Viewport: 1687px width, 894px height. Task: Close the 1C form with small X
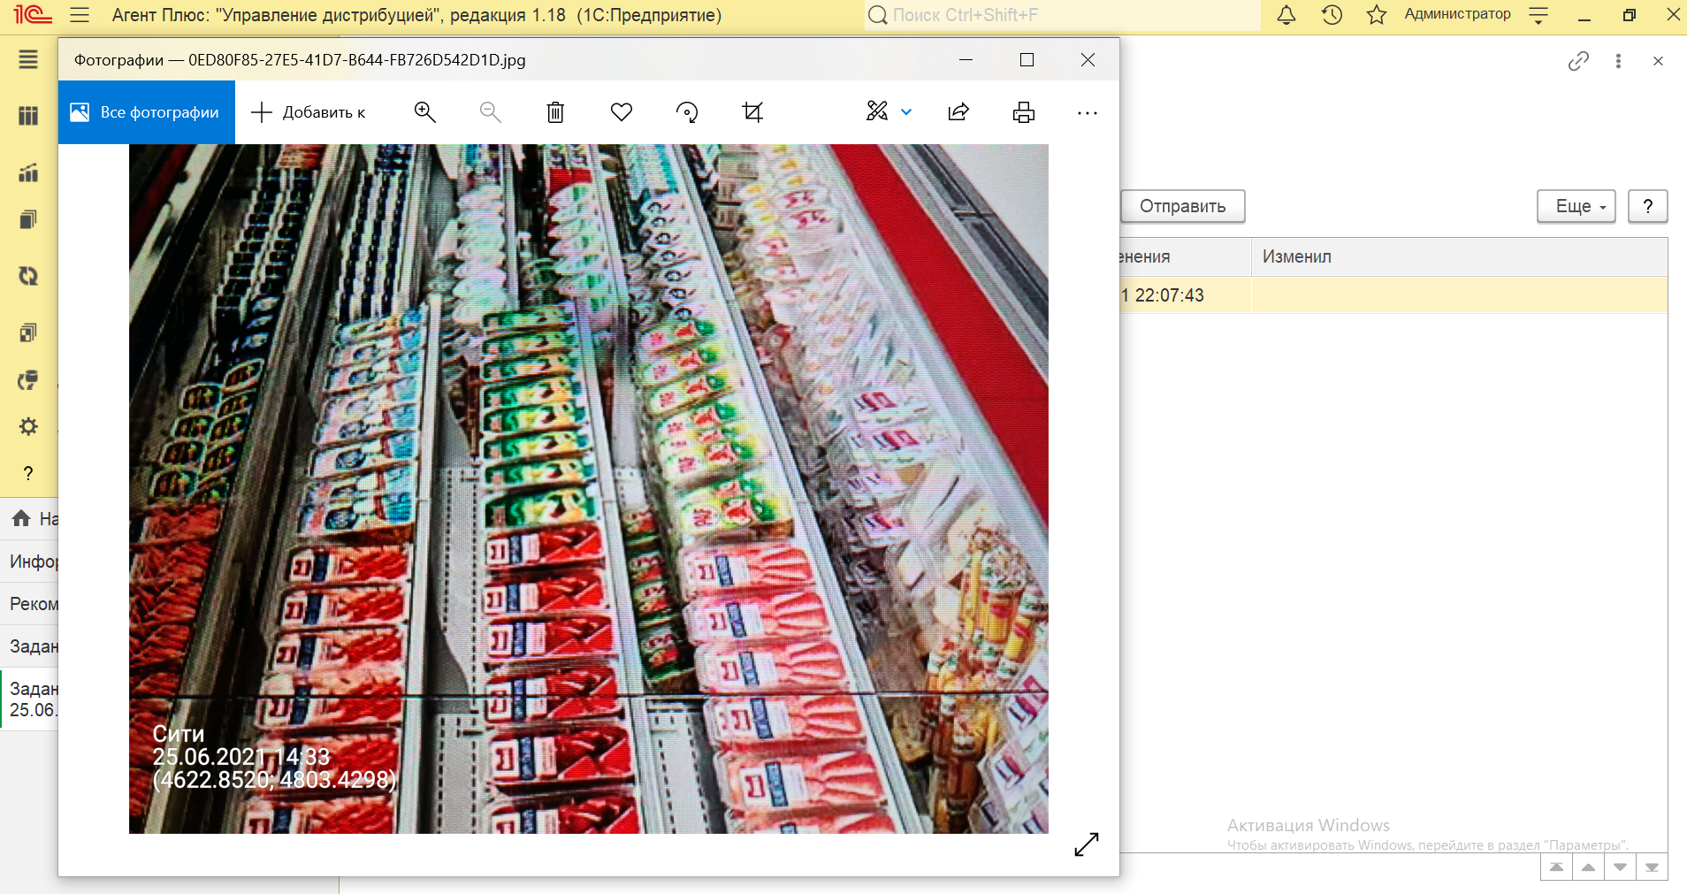pyautogui.click(x=1658, y=61)
